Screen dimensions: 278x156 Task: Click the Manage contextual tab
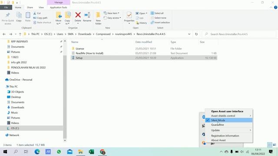[x=59, y=3]
